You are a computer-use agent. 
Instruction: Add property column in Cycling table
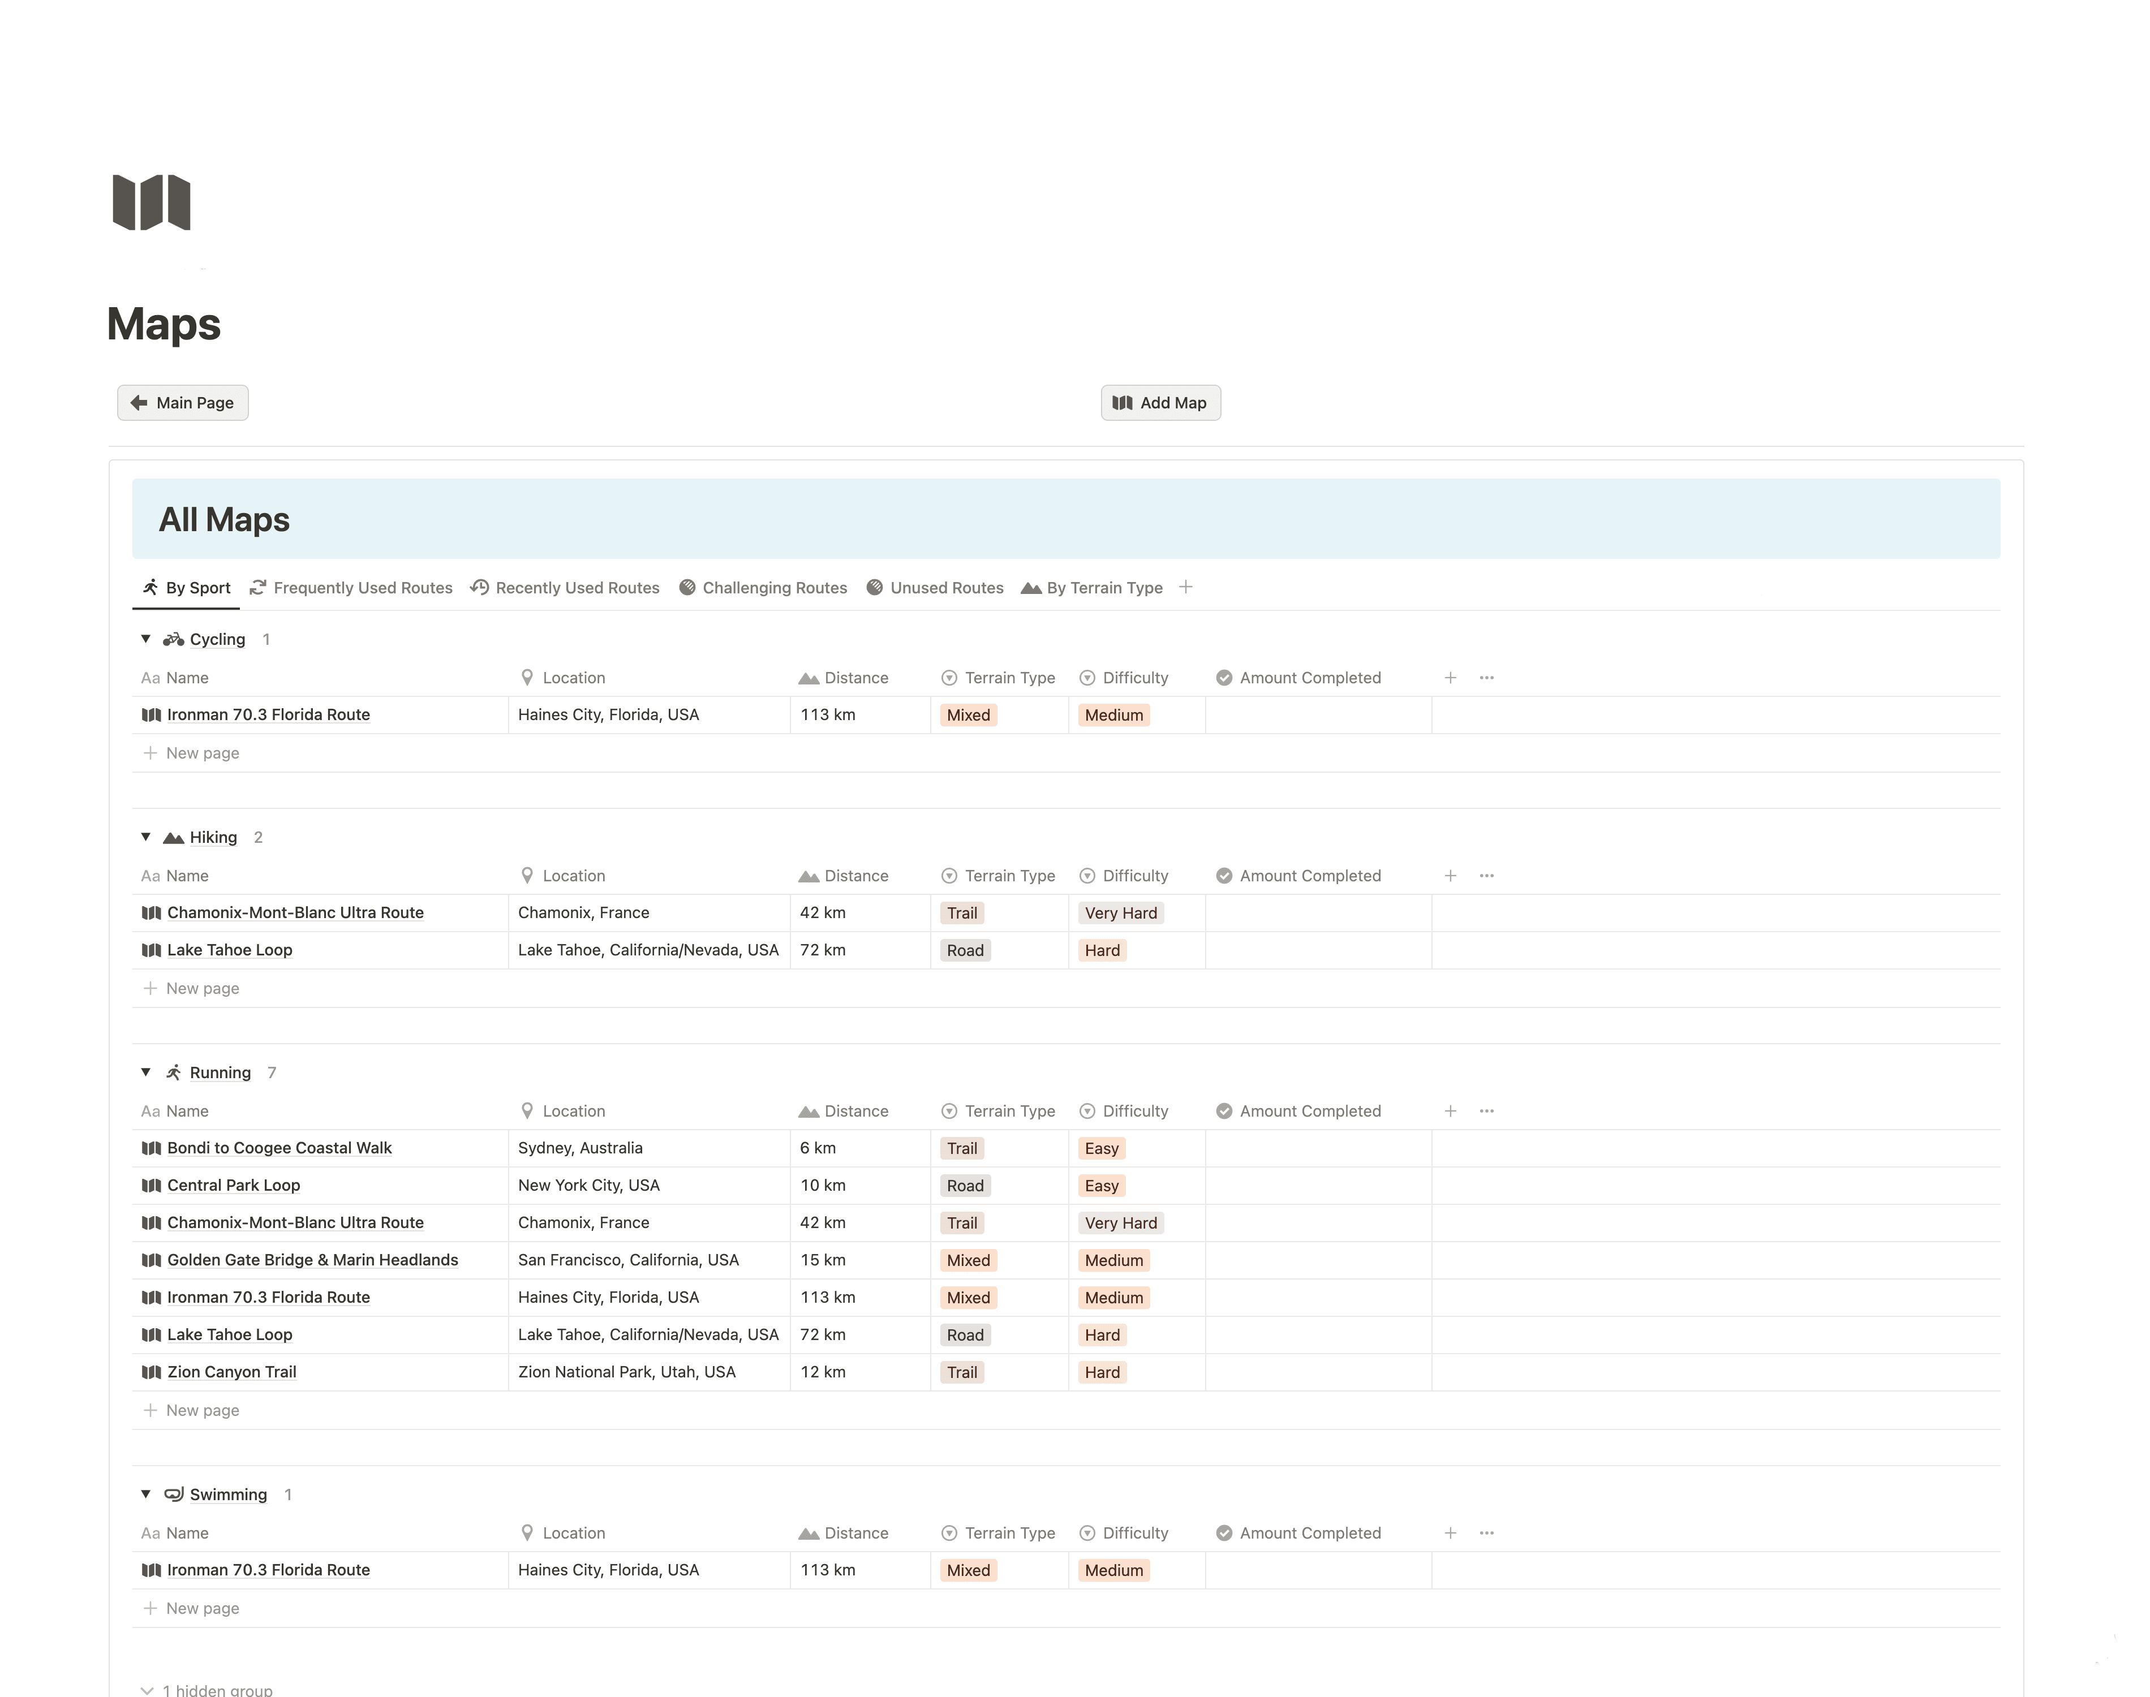[1450, 678]
